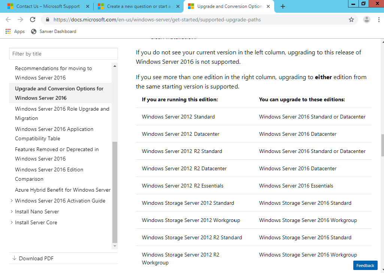Close the Contact Us – Microsoft Support tab
Screen dimensions: 384x273
click(x=87, y=6)
